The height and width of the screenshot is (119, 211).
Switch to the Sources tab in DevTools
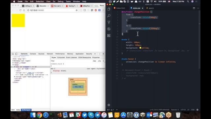tap(41, 54)
